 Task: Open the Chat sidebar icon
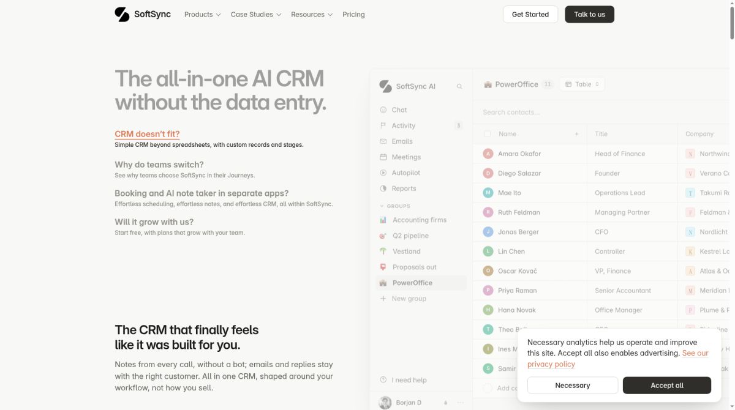click(x=383, y=110)
